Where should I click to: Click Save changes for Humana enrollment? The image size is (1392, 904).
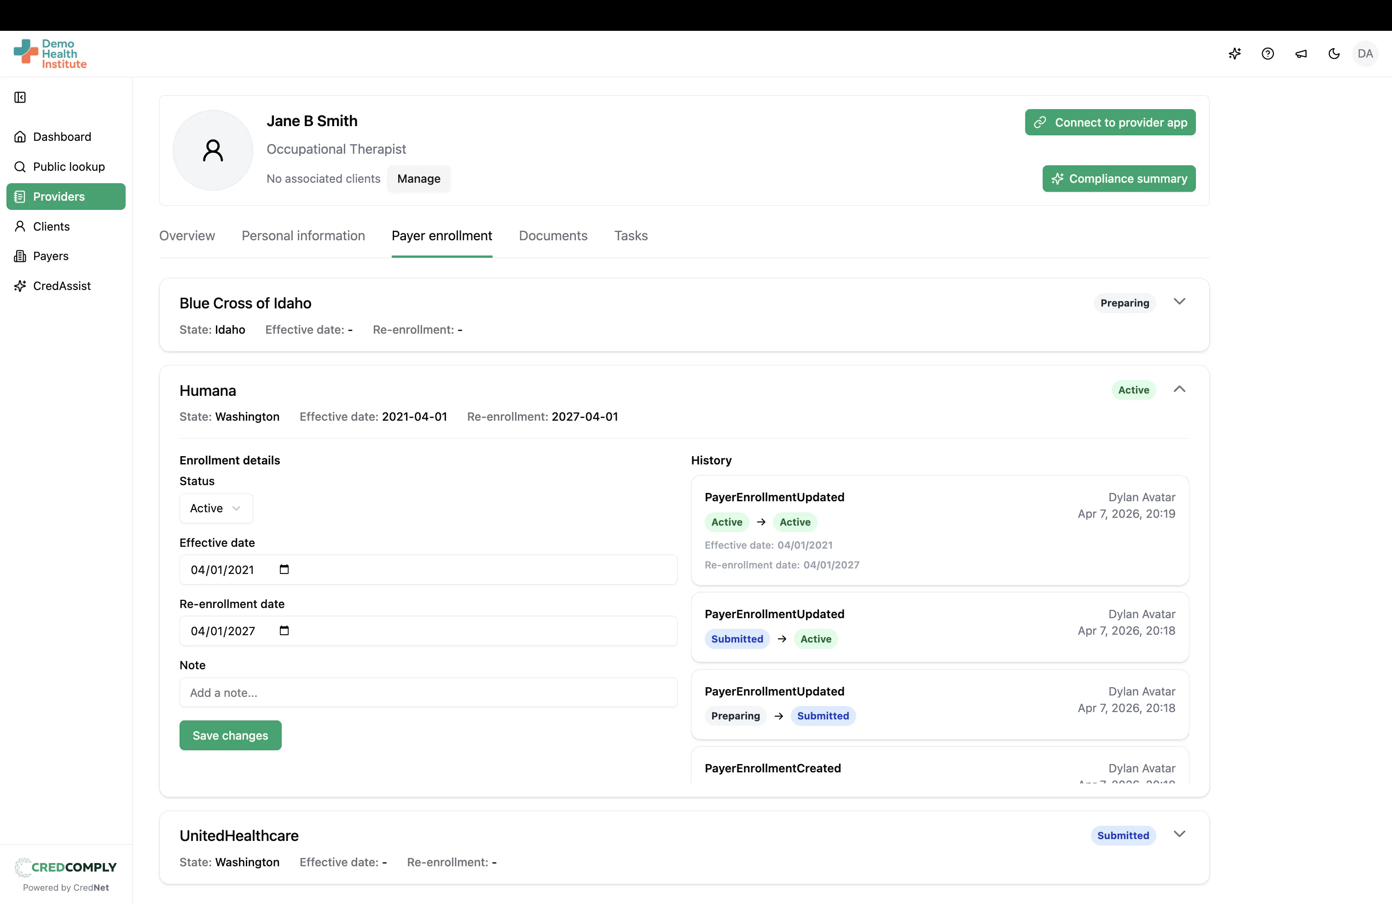coord(230,735)
